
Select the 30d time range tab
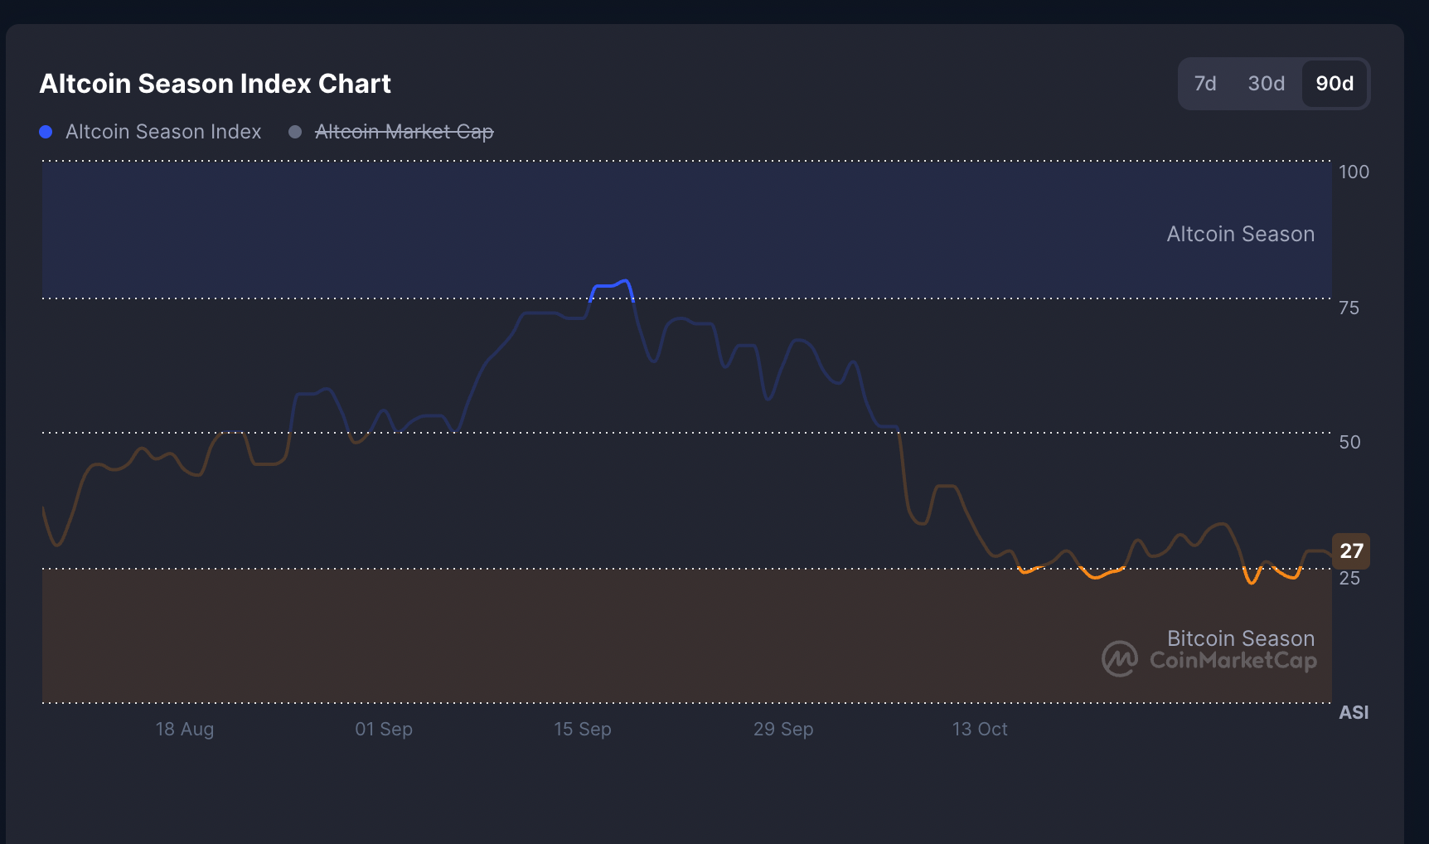pyautogui.click(x=1266, y=84)
